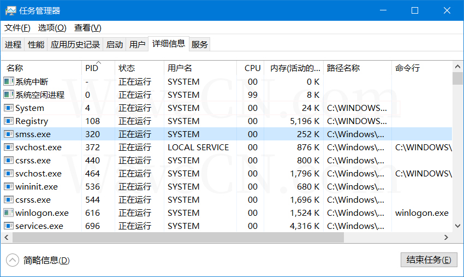Sort by the CPU column header
The width and height of the screenshot is (464, 277).
coord(251,68)
